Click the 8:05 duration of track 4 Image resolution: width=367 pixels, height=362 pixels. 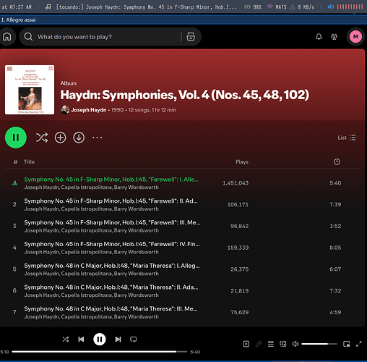point(335,248)
